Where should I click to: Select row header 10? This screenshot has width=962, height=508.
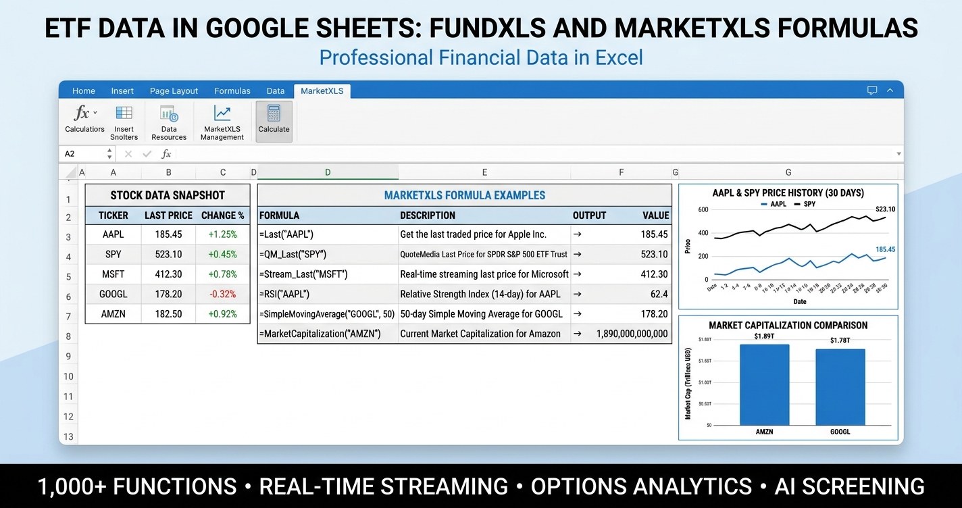click(68, 376)
